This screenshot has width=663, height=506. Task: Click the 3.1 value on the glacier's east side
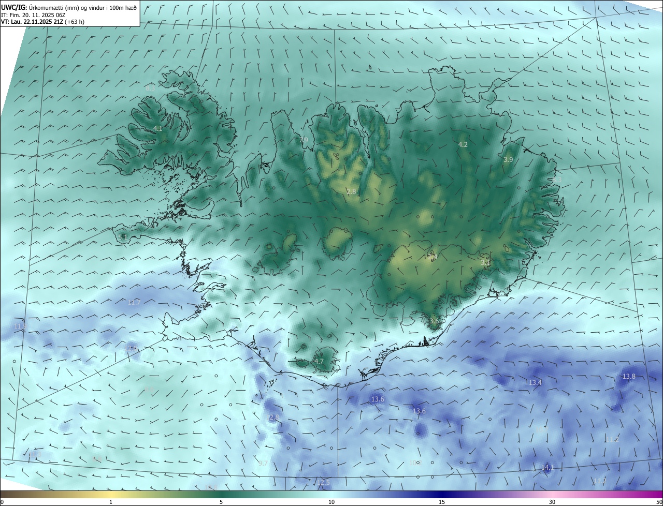485,263
